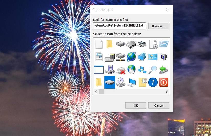
Task: Pick the network computers icon
Action: tap(142, 70)
